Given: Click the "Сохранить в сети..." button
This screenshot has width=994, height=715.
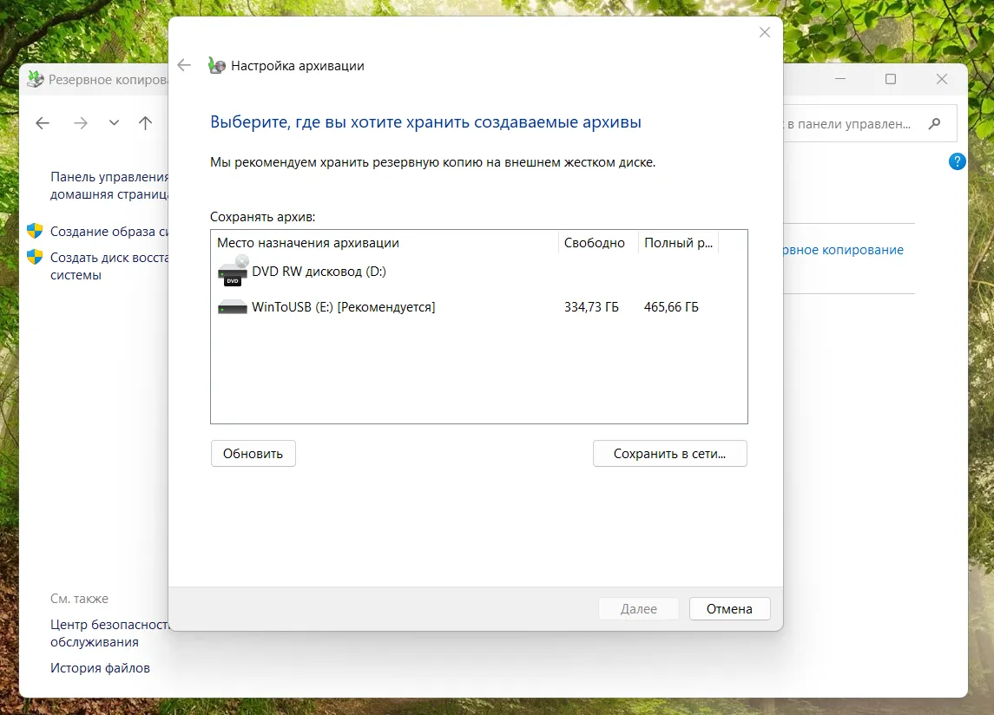Looking at the screenshot, I should point(669,453).
